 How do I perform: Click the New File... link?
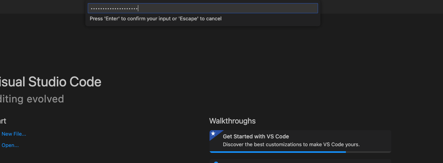tap(14, 134)
